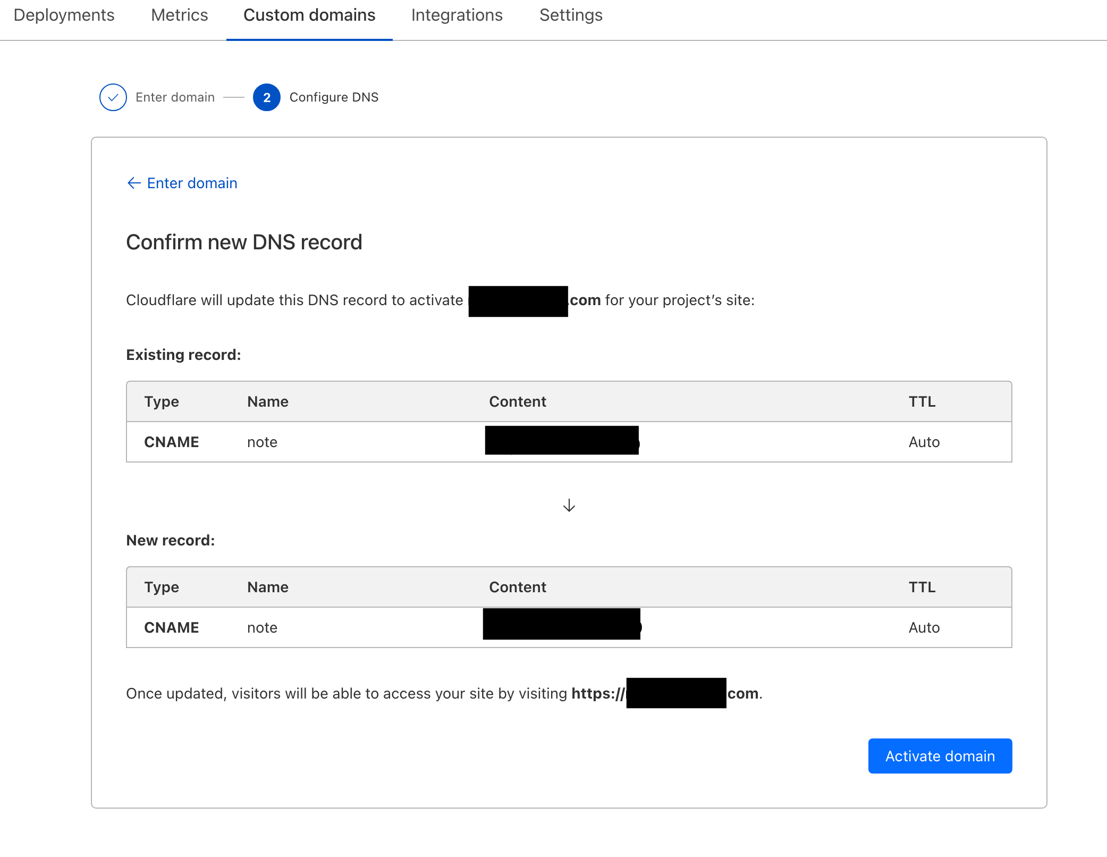Viewport: 1107px width, 857px height.
Task: Click the Confirm new DNS record heading
Action: coord(244,242)
